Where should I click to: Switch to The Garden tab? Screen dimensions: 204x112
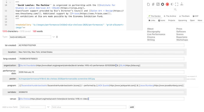(x=154, y=16)
